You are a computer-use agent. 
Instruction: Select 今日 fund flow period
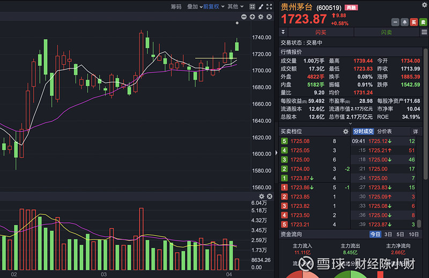click(375, 234)
